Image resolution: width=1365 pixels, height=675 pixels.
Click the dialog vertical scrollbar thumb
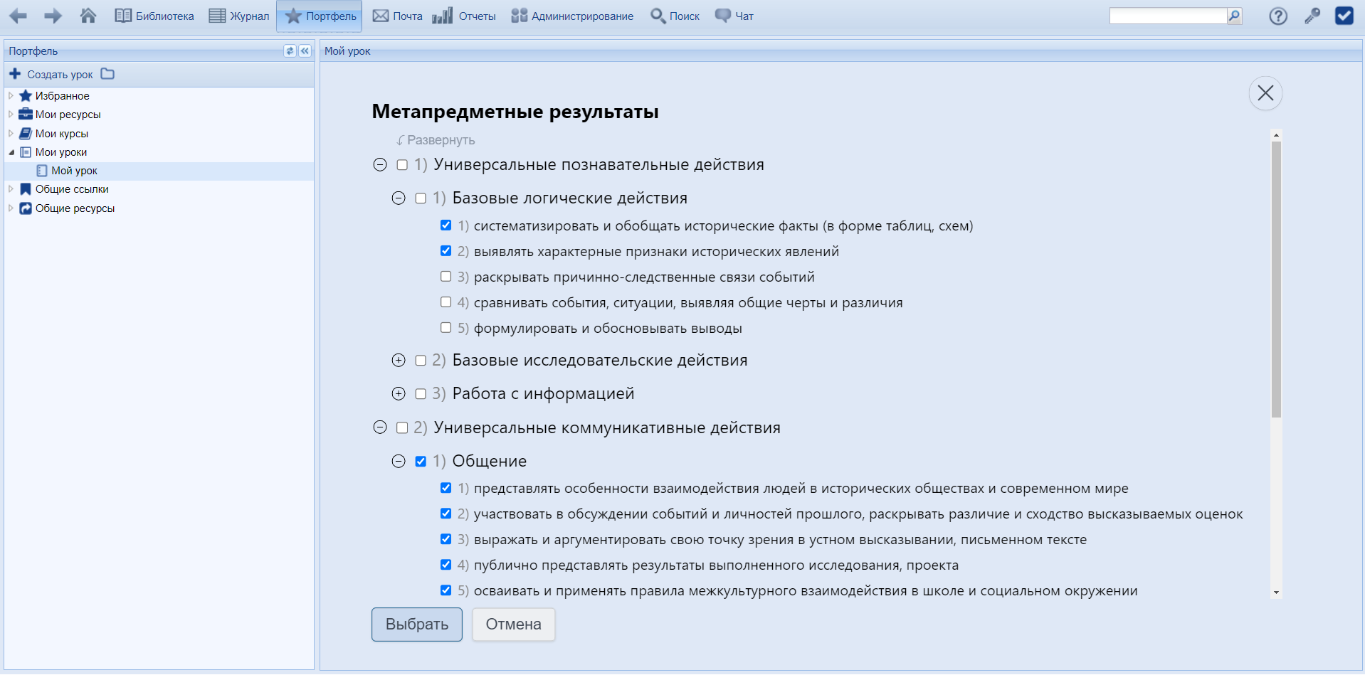tap(1276, 280)
